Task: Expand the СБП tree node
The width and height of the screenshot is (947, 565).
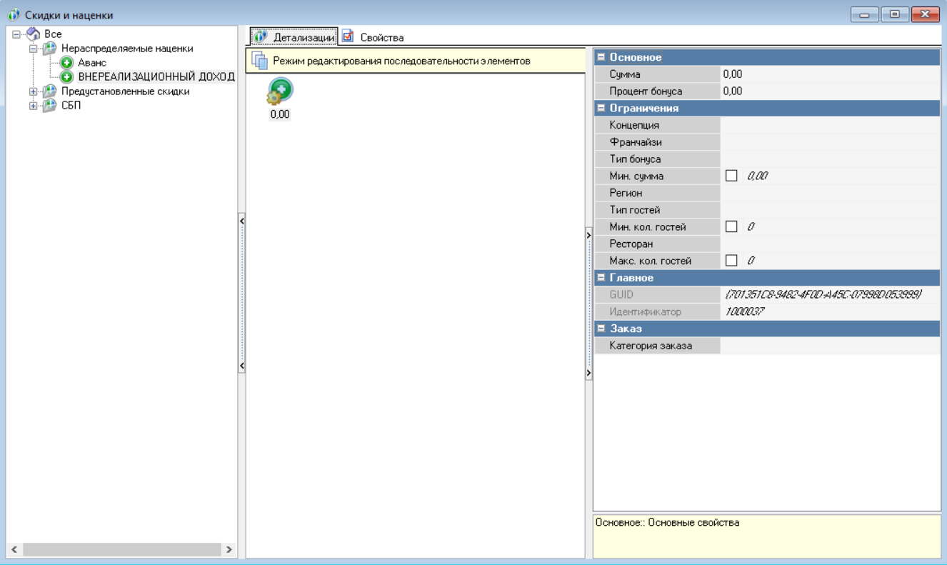Action: [33, 106]
